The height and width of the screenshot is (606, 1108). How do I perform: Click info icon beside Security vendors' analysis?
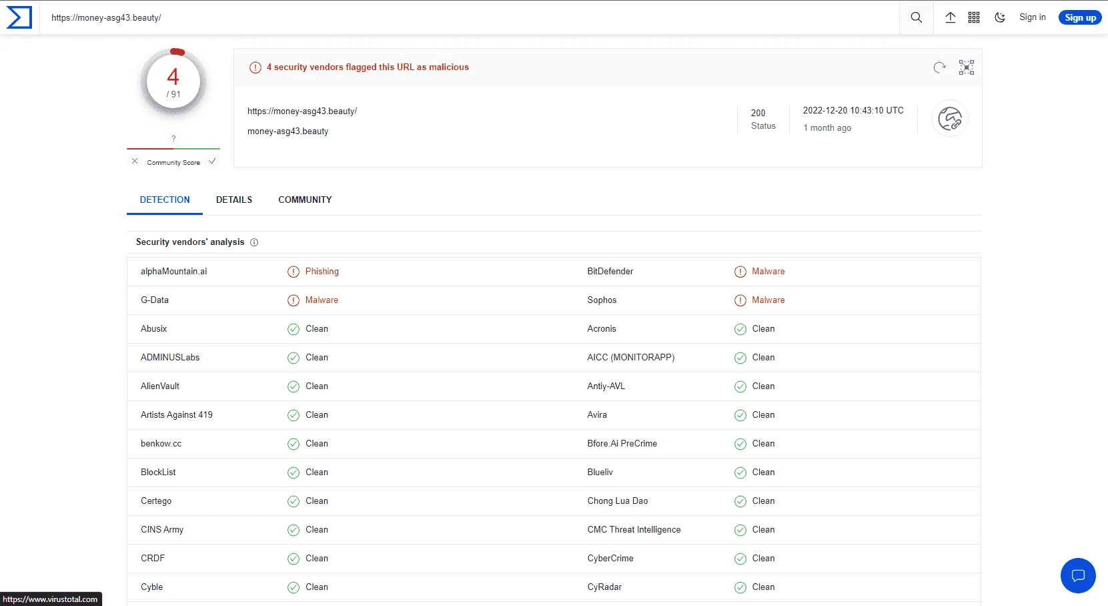(x=254, y=242)
